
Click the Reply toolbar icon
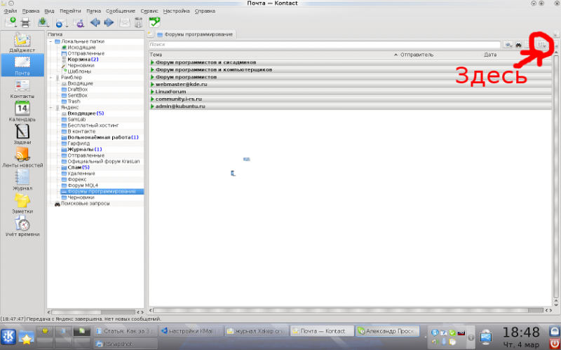[61, 22]
